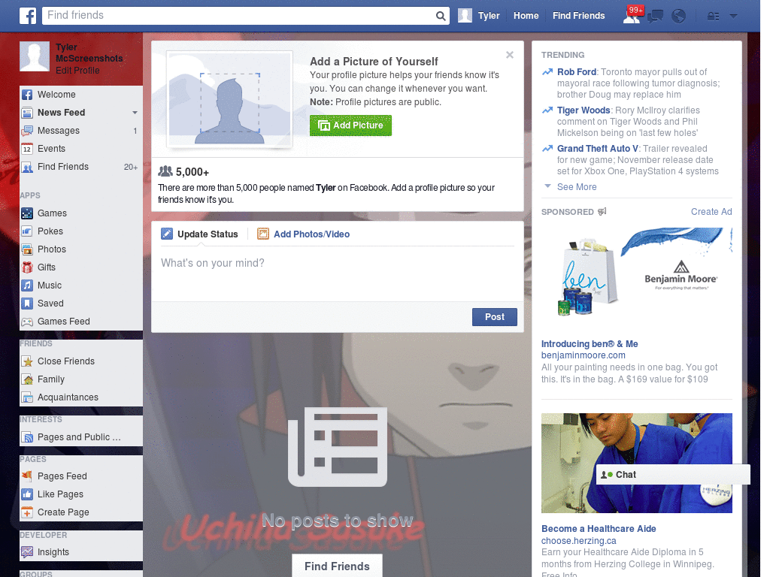Open the messages chat bubbles icon
Viewport: 770px width, 577px height.
[655, 17]
